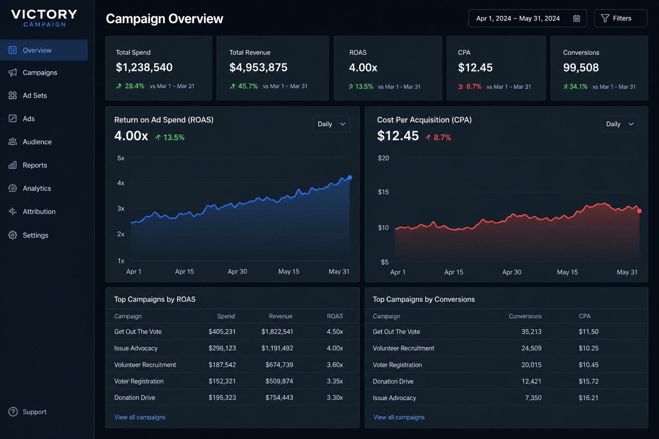Click the ROAS column header
Viewport: 659px width, 439px height.
click(335, 316)
